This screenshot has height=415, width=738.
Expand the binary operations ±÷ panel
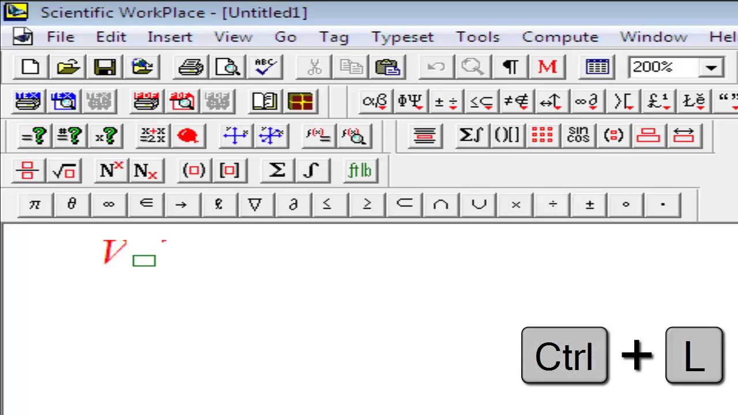click(446, 102)
